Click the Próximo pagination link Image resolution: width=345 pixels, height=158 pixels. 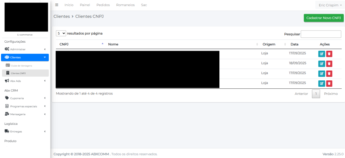(x=331, y=94)
